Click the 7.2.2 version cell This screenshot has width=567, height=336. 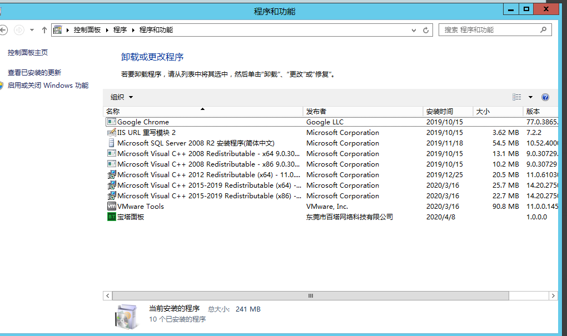534,133
